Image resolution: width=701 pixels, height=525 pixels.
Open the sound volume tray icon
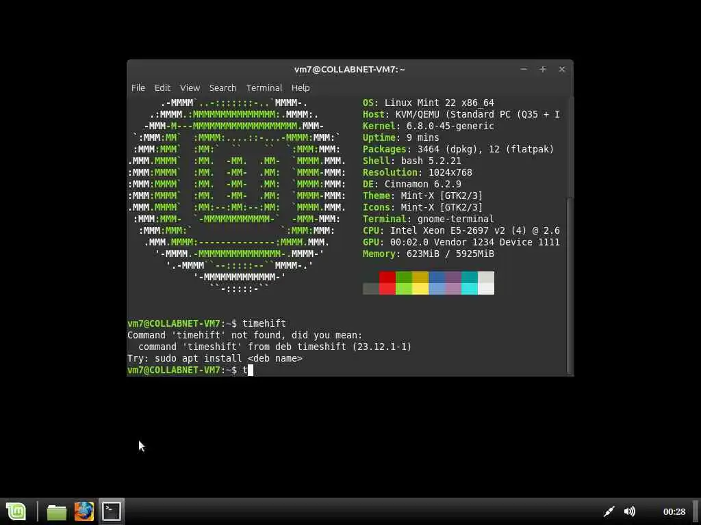click(630, 511)
